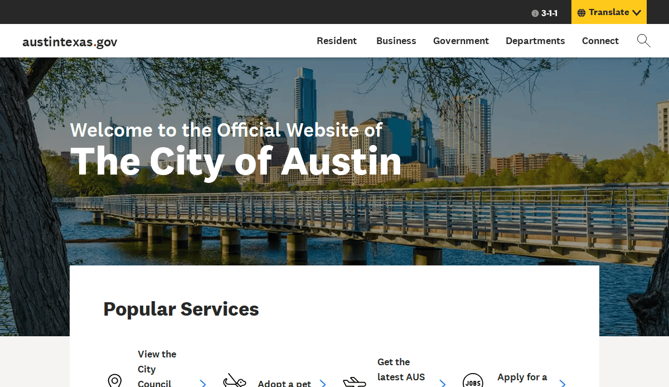Open the Government menu
This screenshot has height=387, width=669.
click(x=461, y=41)
